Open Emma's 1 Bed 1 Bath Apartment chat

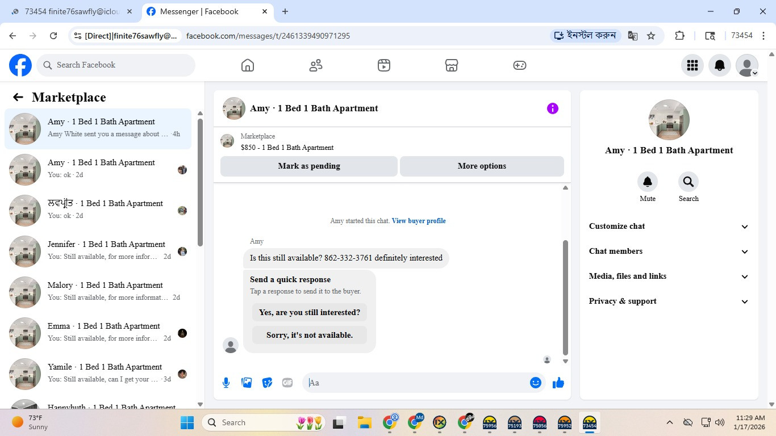click(x=98, y=333)
